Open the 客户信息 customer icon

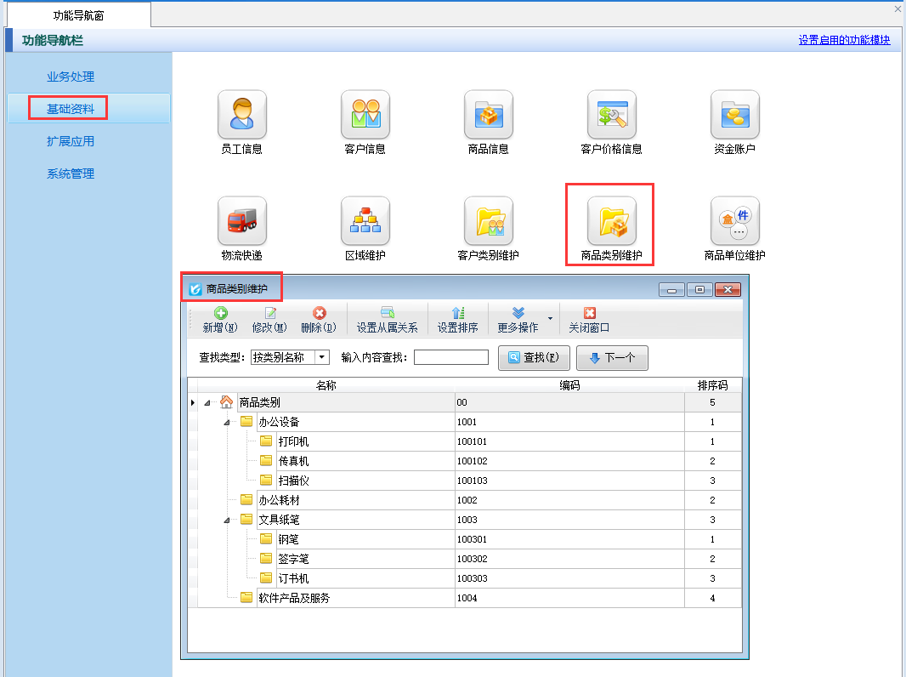[365, 115]
